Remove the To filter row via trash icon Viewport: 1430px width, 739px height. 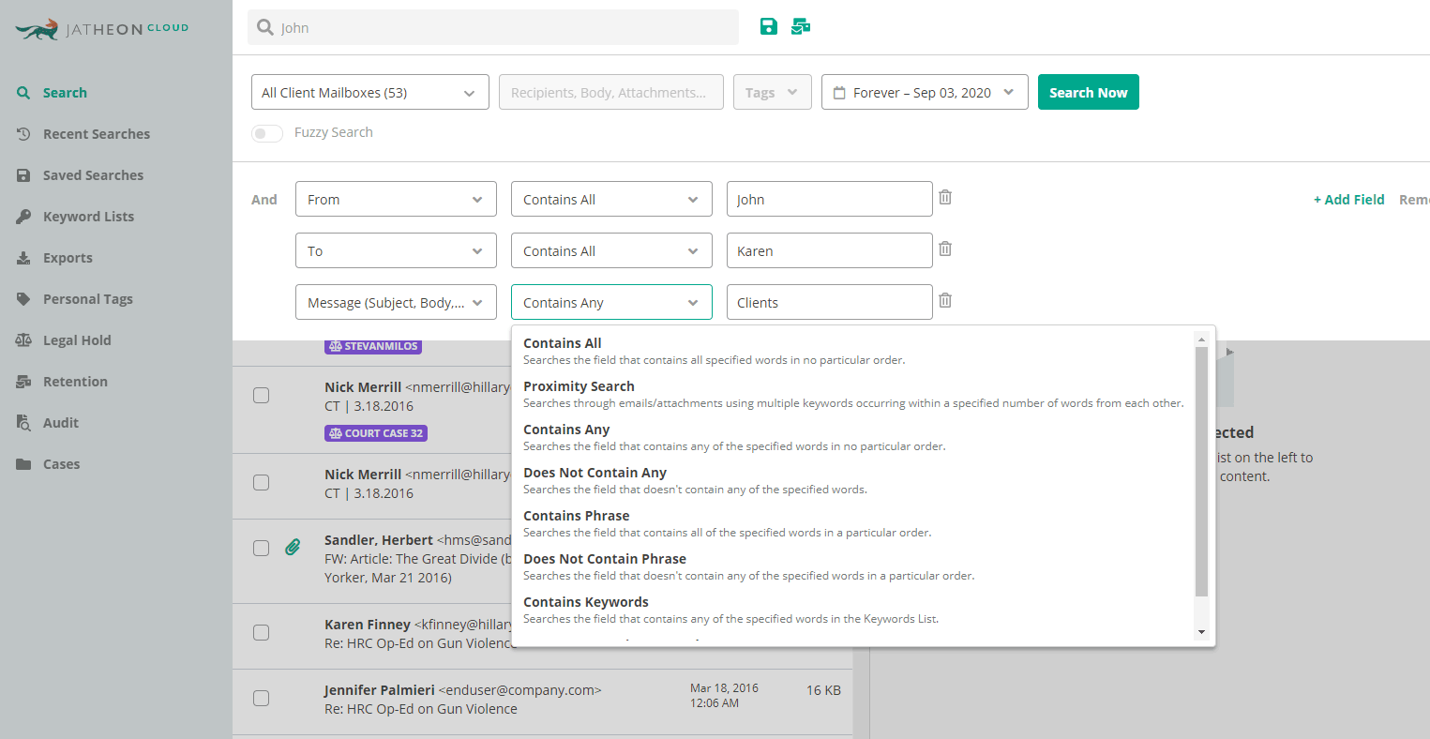(x=945, y=249)
